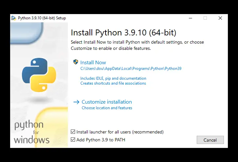The width and height of the screenshot is (238, 162).
Task: Minimize the Python Setup window
Action: coord(190,18)
